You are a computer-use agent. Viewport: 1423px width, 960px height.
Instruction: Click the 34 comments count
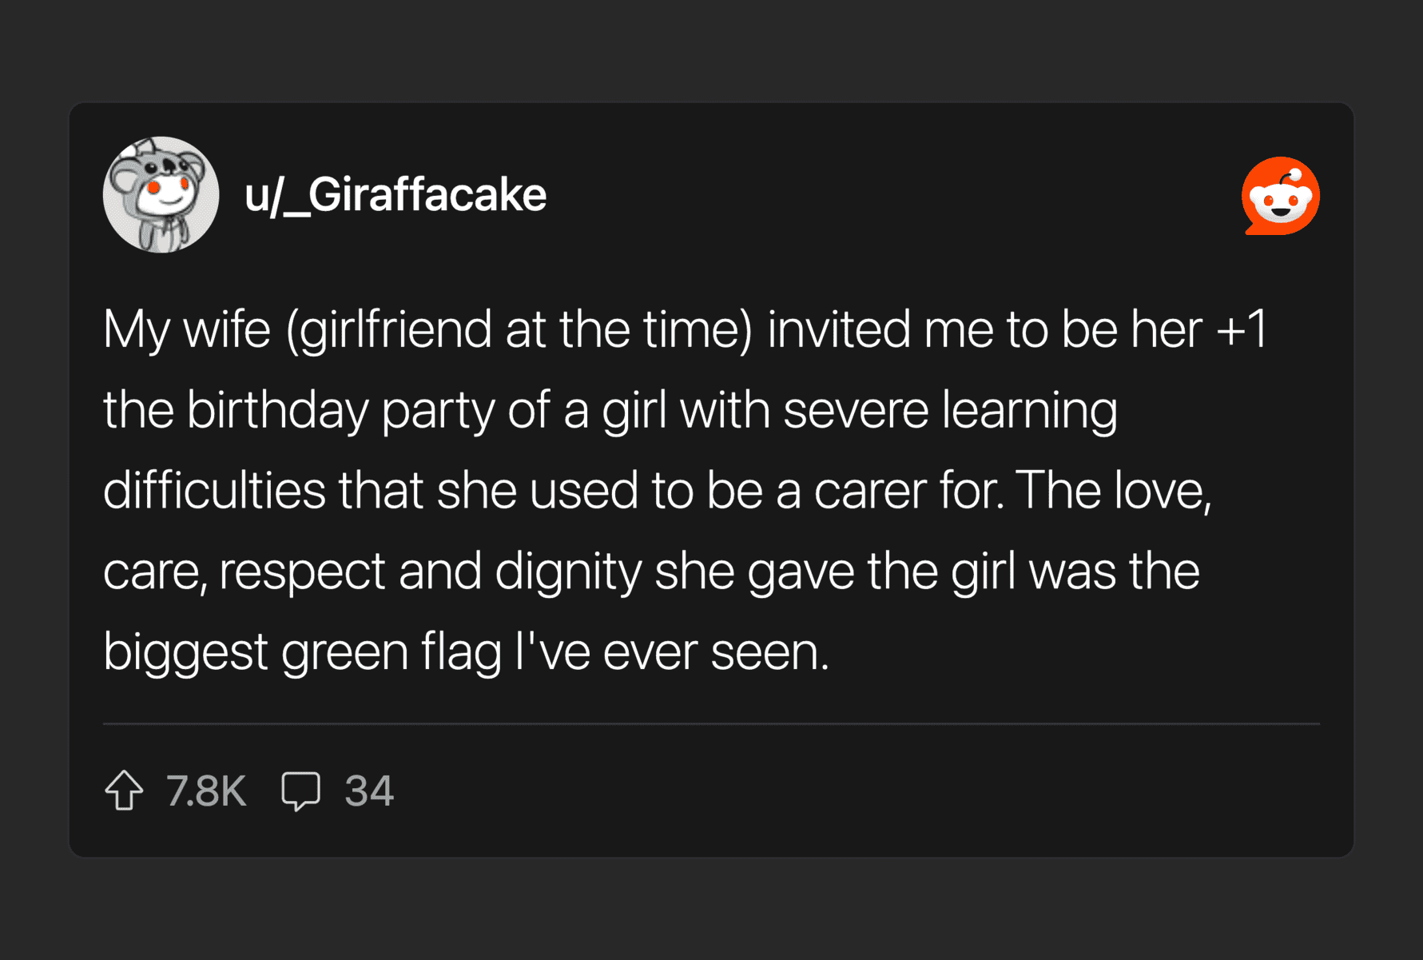[x=368, y=791]
